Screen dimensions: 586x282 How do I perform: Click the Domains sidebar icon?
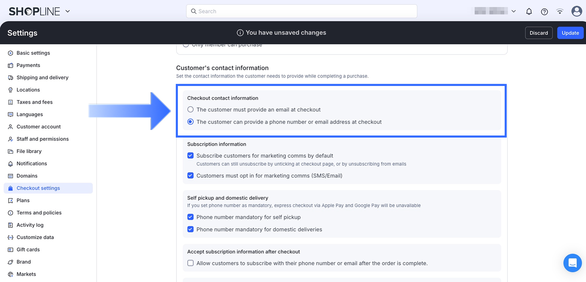point(10,176)
